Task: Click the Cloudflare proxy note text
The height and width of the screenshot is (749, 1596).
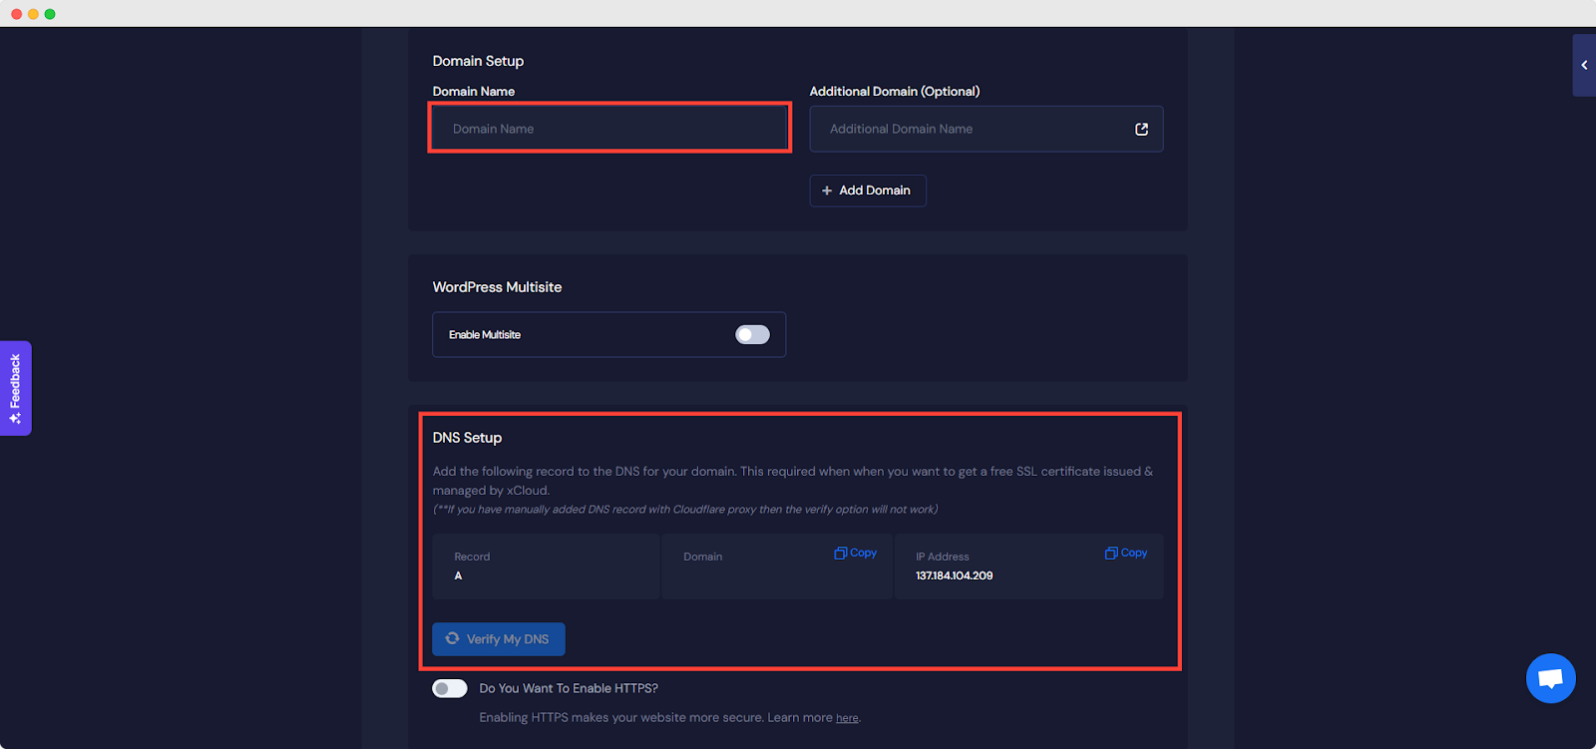Action: [x=685, y=510]
